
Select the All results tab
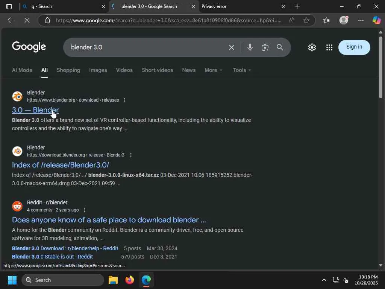[44, 70]
